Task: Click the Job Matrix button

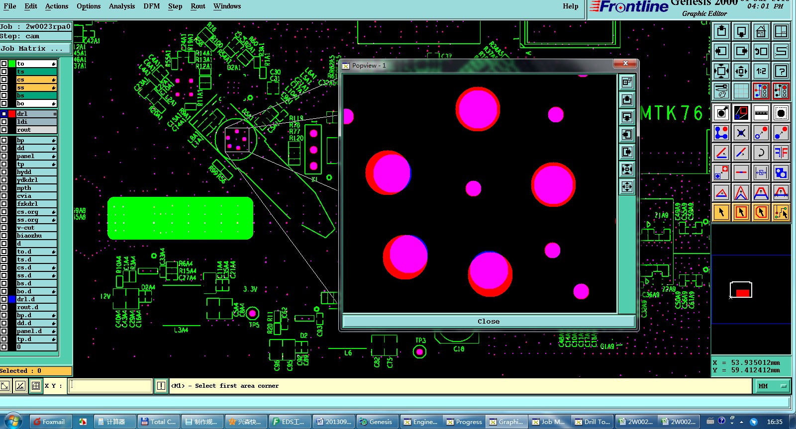Action: [35, 48]
